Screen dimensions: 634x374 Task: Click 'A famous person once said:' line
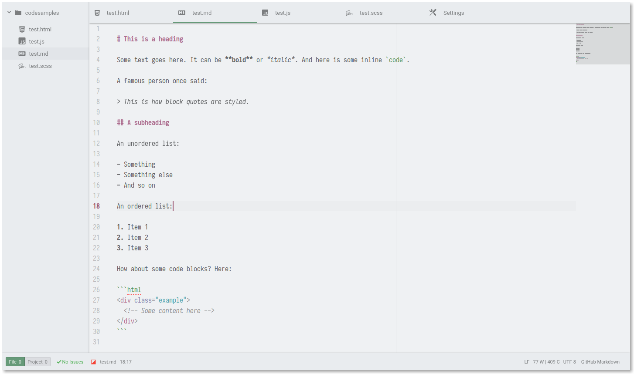[162, 81]
